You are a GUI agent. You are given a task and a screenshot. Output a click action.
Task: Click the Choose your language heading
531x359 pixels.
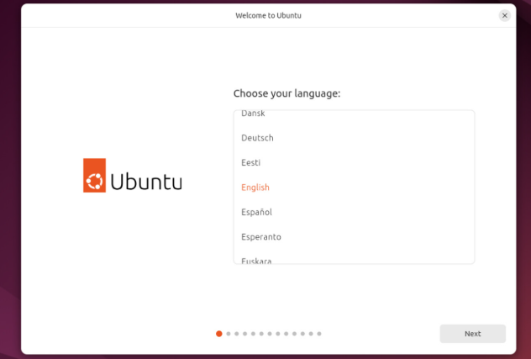pos(287,93)
